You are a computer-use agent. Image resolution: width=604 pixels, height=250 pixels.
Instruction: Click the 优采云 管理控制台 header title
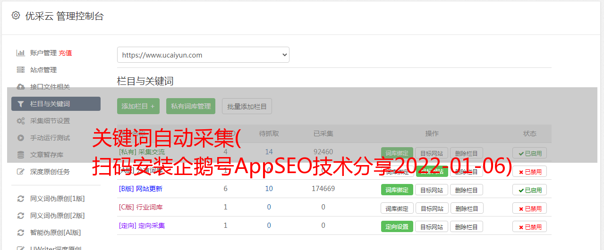click(x=64, y=16)
